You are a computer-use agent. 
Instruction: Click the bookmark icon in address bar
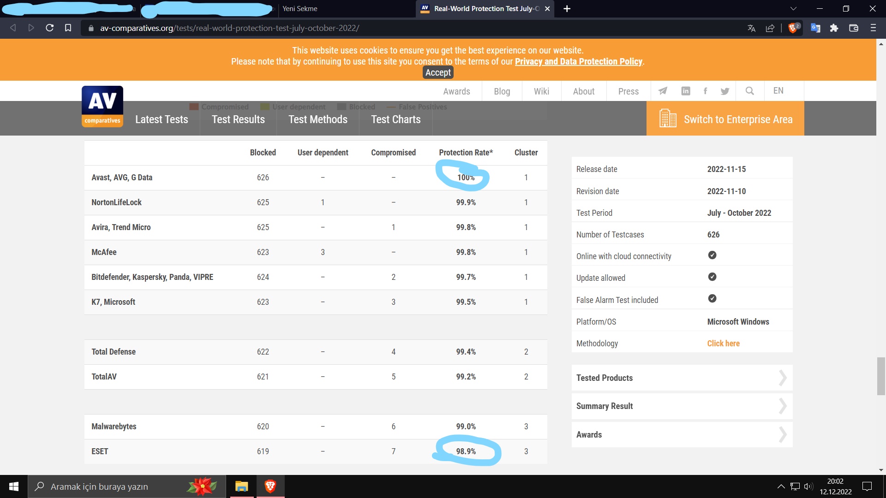68,28
